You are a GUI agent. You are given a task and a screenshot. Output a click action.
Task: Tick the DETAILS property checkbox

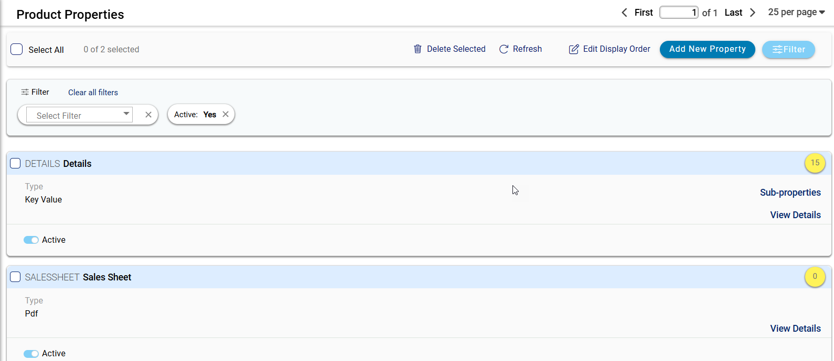click(x=16, y=164)
